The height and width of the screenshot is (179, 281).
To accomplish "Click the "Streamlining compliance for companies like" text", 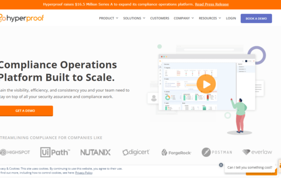I will coord(51,138).
